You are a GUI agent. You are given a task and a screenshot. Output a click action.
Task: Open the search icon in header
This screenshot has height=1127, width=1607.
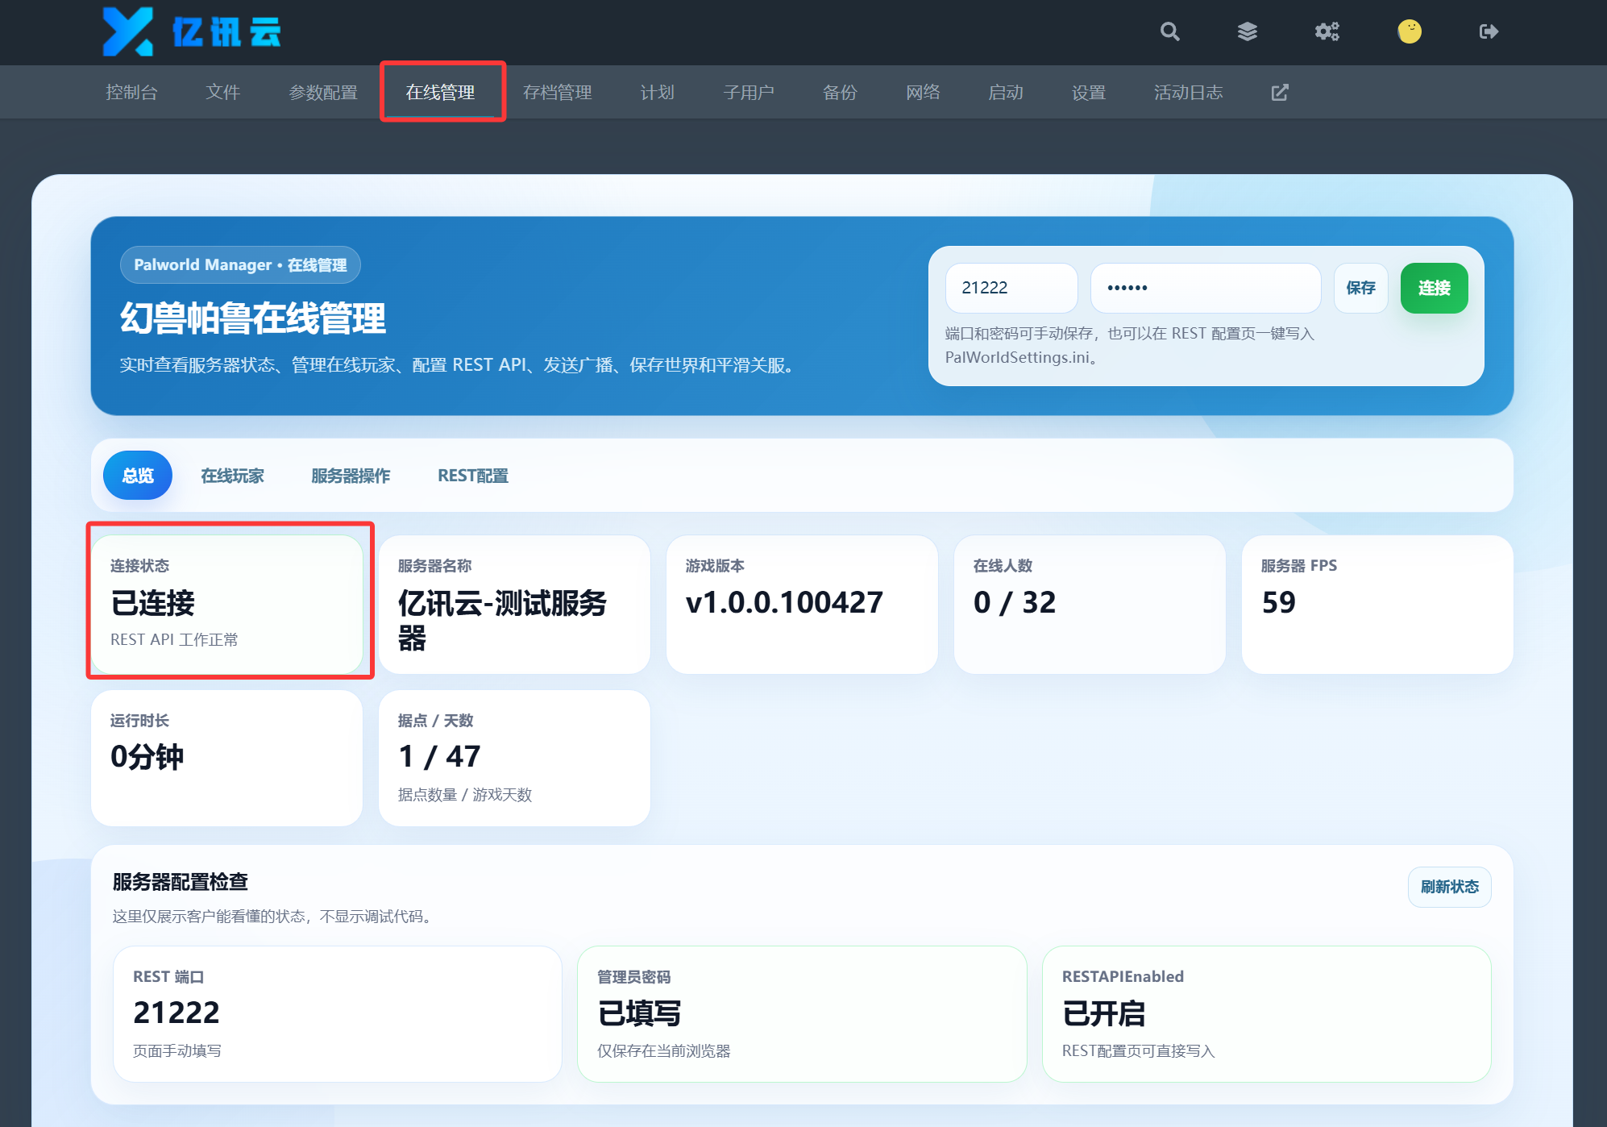[1169, 31]
